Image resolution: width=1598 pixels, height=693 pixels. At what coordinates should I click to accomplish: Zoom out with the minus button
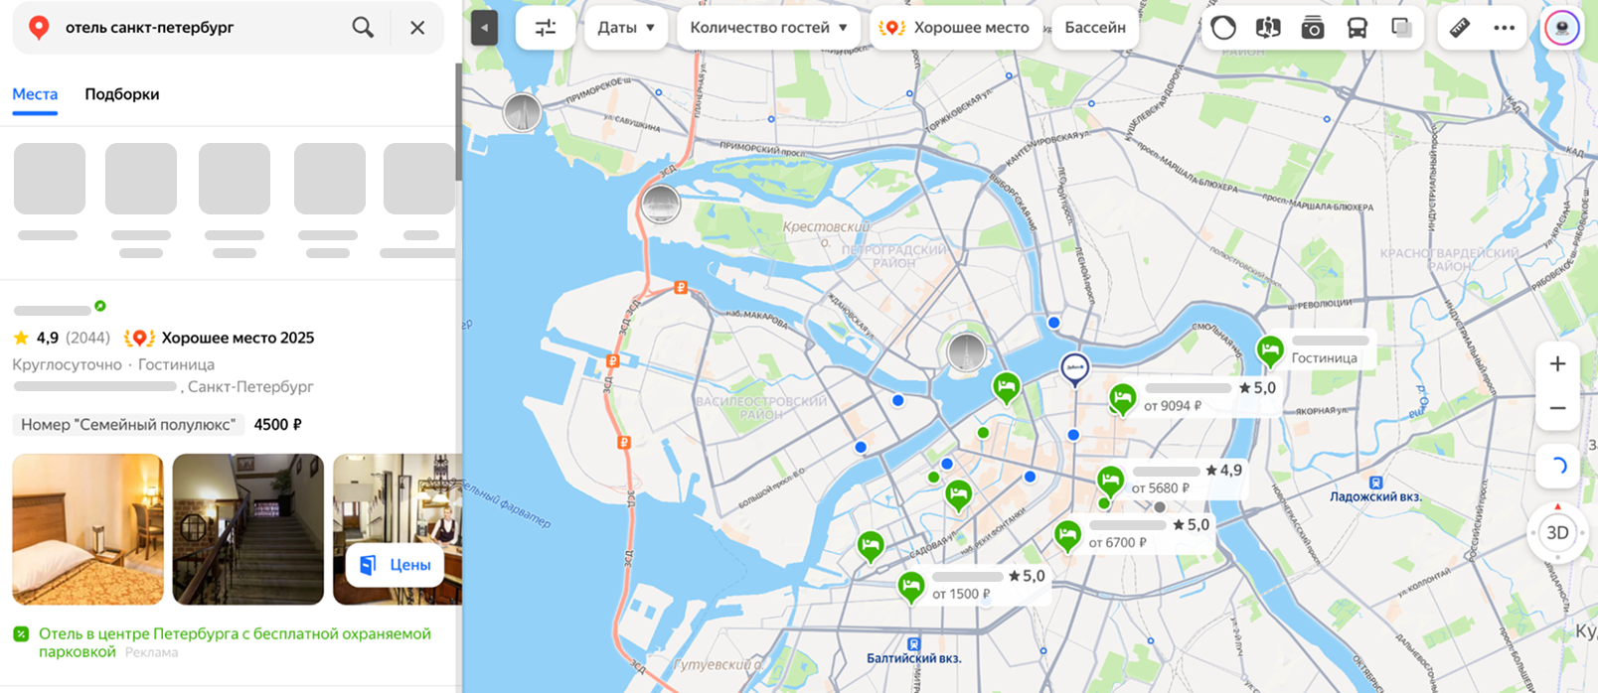[1557, 408]
